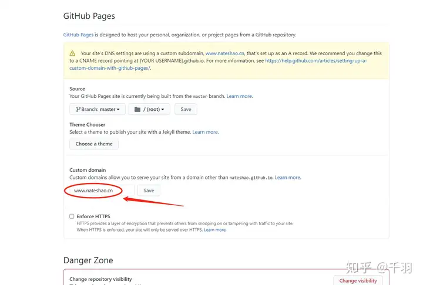The width and height of the screenshot is (423, 285).
Task: Open Learn more link in Source section
Action: pos(239,96)
